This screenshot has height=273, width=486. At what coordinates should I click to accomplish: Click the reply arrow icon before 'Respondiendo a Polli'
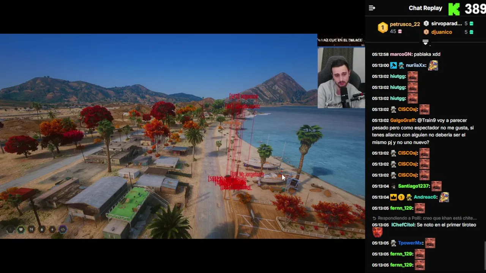pyautogui.click(x=374, y=218)
